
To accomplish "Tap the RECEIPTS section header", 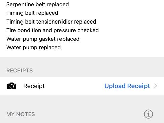I will click(19, 71).
